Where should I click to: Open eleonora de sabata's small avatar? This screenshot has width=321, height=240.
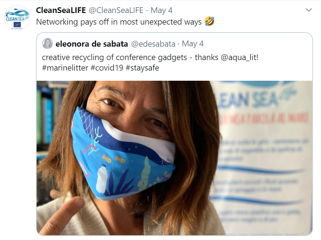click(x=48, y=43)
